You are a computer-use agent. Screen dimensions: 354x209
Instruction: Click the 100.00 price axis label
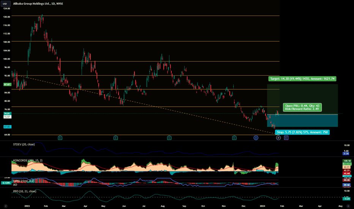(x=7, y=59)
